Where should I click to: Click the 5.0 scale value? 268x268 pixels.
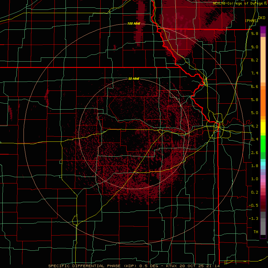coord(255,113)
